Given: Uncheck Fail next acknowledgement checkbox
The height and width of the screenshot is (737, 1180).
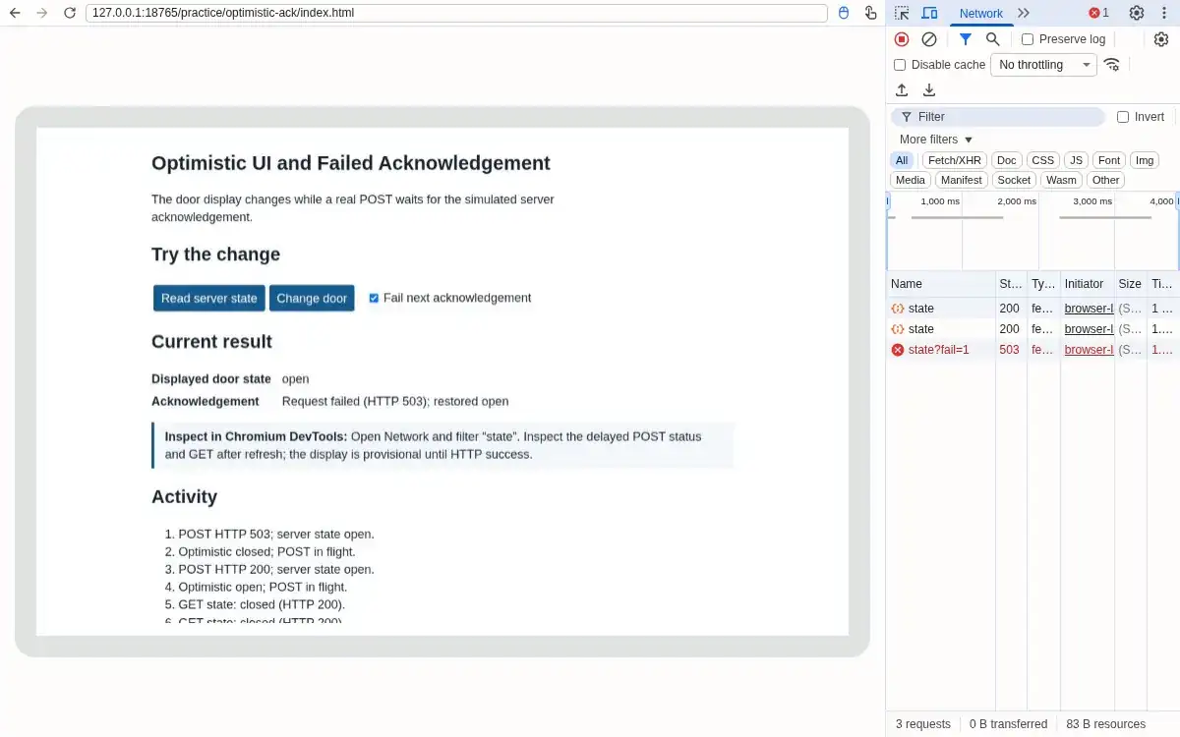Looking at the screenshot, I should coord(374,298).
